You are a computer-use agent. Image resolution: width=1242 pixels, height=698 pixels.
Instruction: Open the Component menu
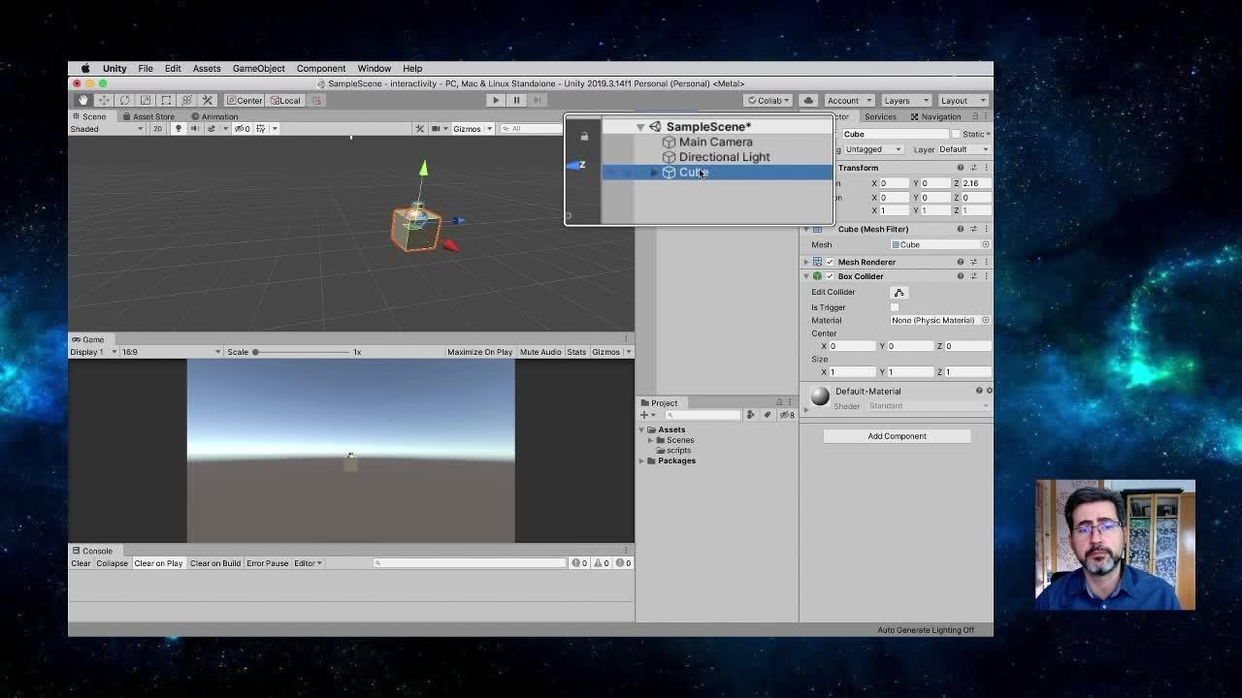pos(321,69)
